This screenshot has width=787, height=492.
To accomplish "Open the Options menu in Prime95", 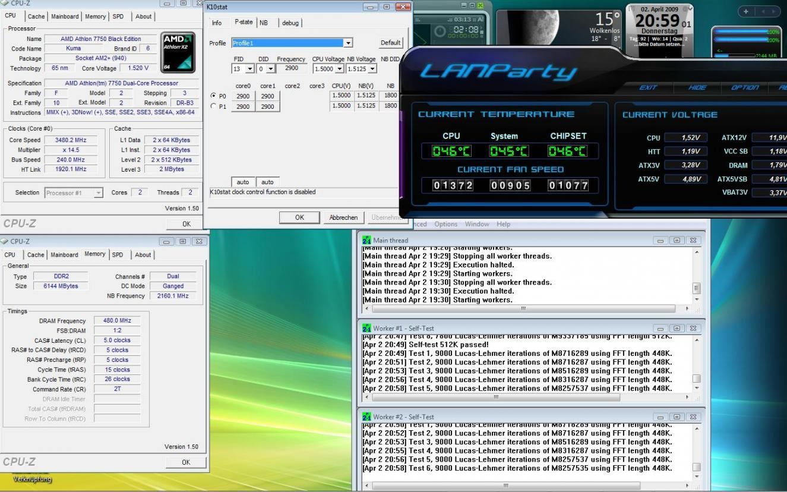I will (446, 224).
